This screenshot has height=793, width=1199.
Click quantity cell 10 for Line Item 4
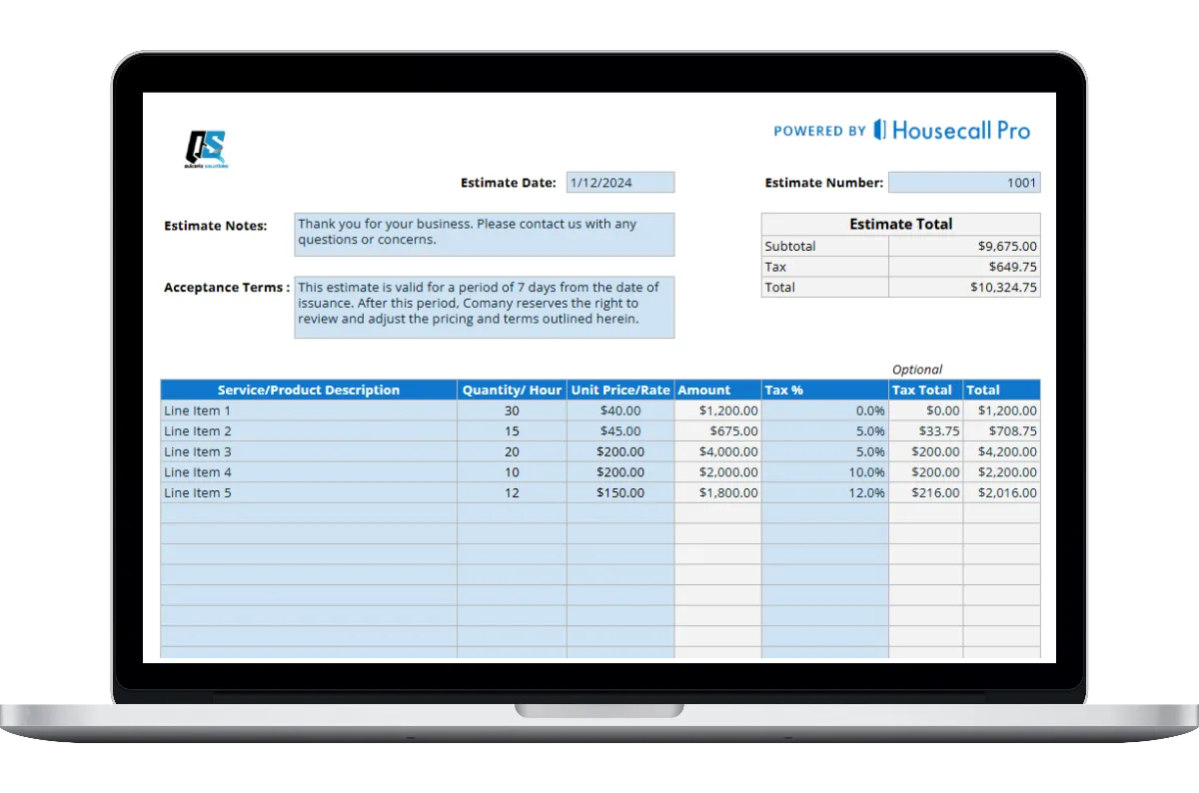(512, 472)
